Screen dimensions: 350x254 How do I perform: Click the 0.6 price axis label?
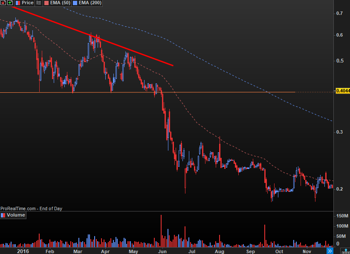[x=339, y=35]
